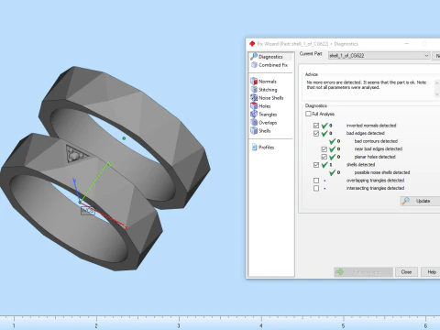Enable the Full Analysis checkbox

point(308,114)
